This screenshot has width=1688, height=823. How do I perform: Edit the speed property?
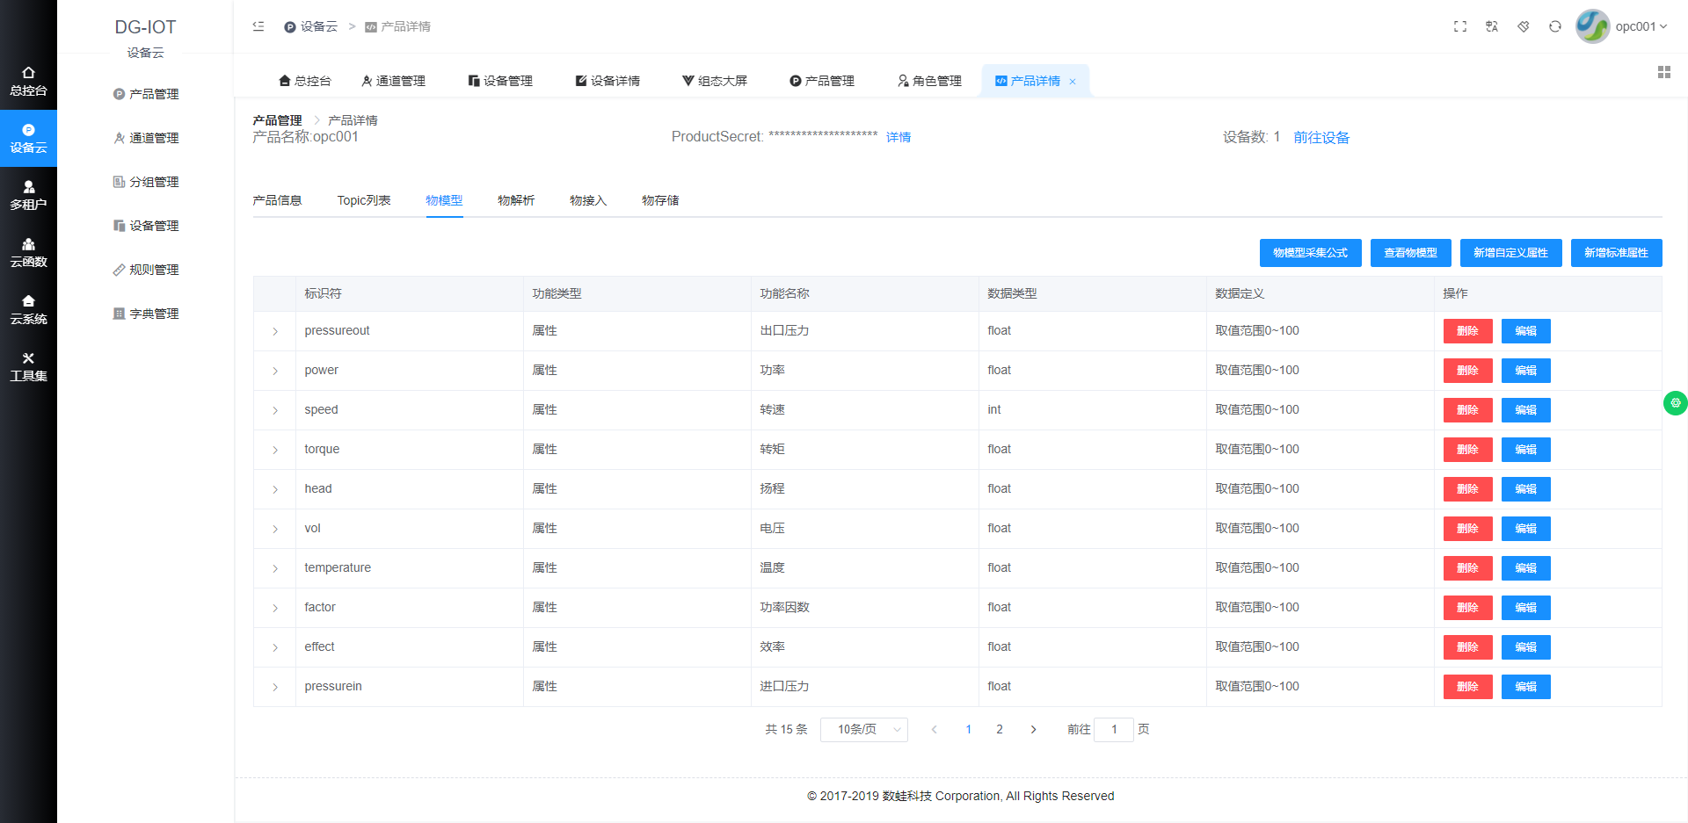[x=1525, y=410]
